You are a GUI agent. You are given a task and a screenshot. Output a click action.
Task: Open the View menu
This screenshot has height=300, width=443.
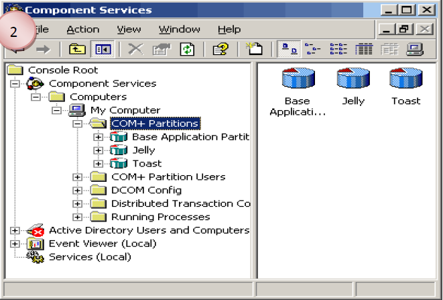point(129,30)
